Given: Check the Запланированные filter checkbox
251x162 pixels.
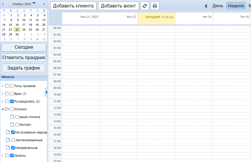Looking at the screenshot, I should [x=13, y=140].
